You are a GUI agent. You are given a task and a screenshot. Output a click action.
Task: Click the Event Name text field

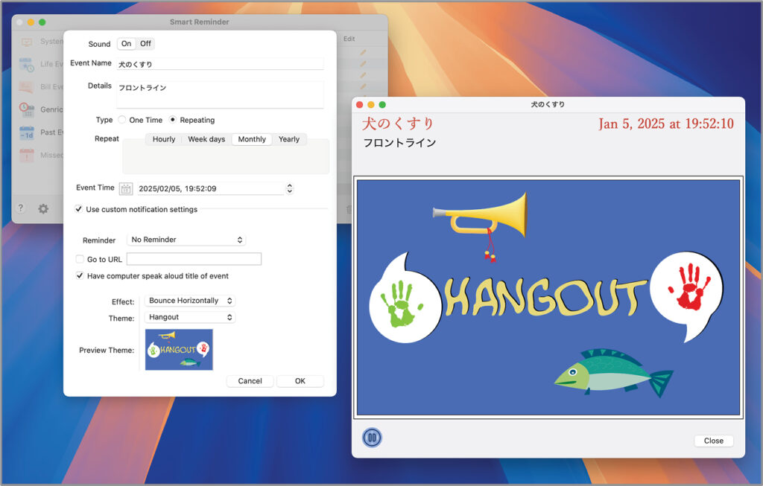click(x=220, y=64)
